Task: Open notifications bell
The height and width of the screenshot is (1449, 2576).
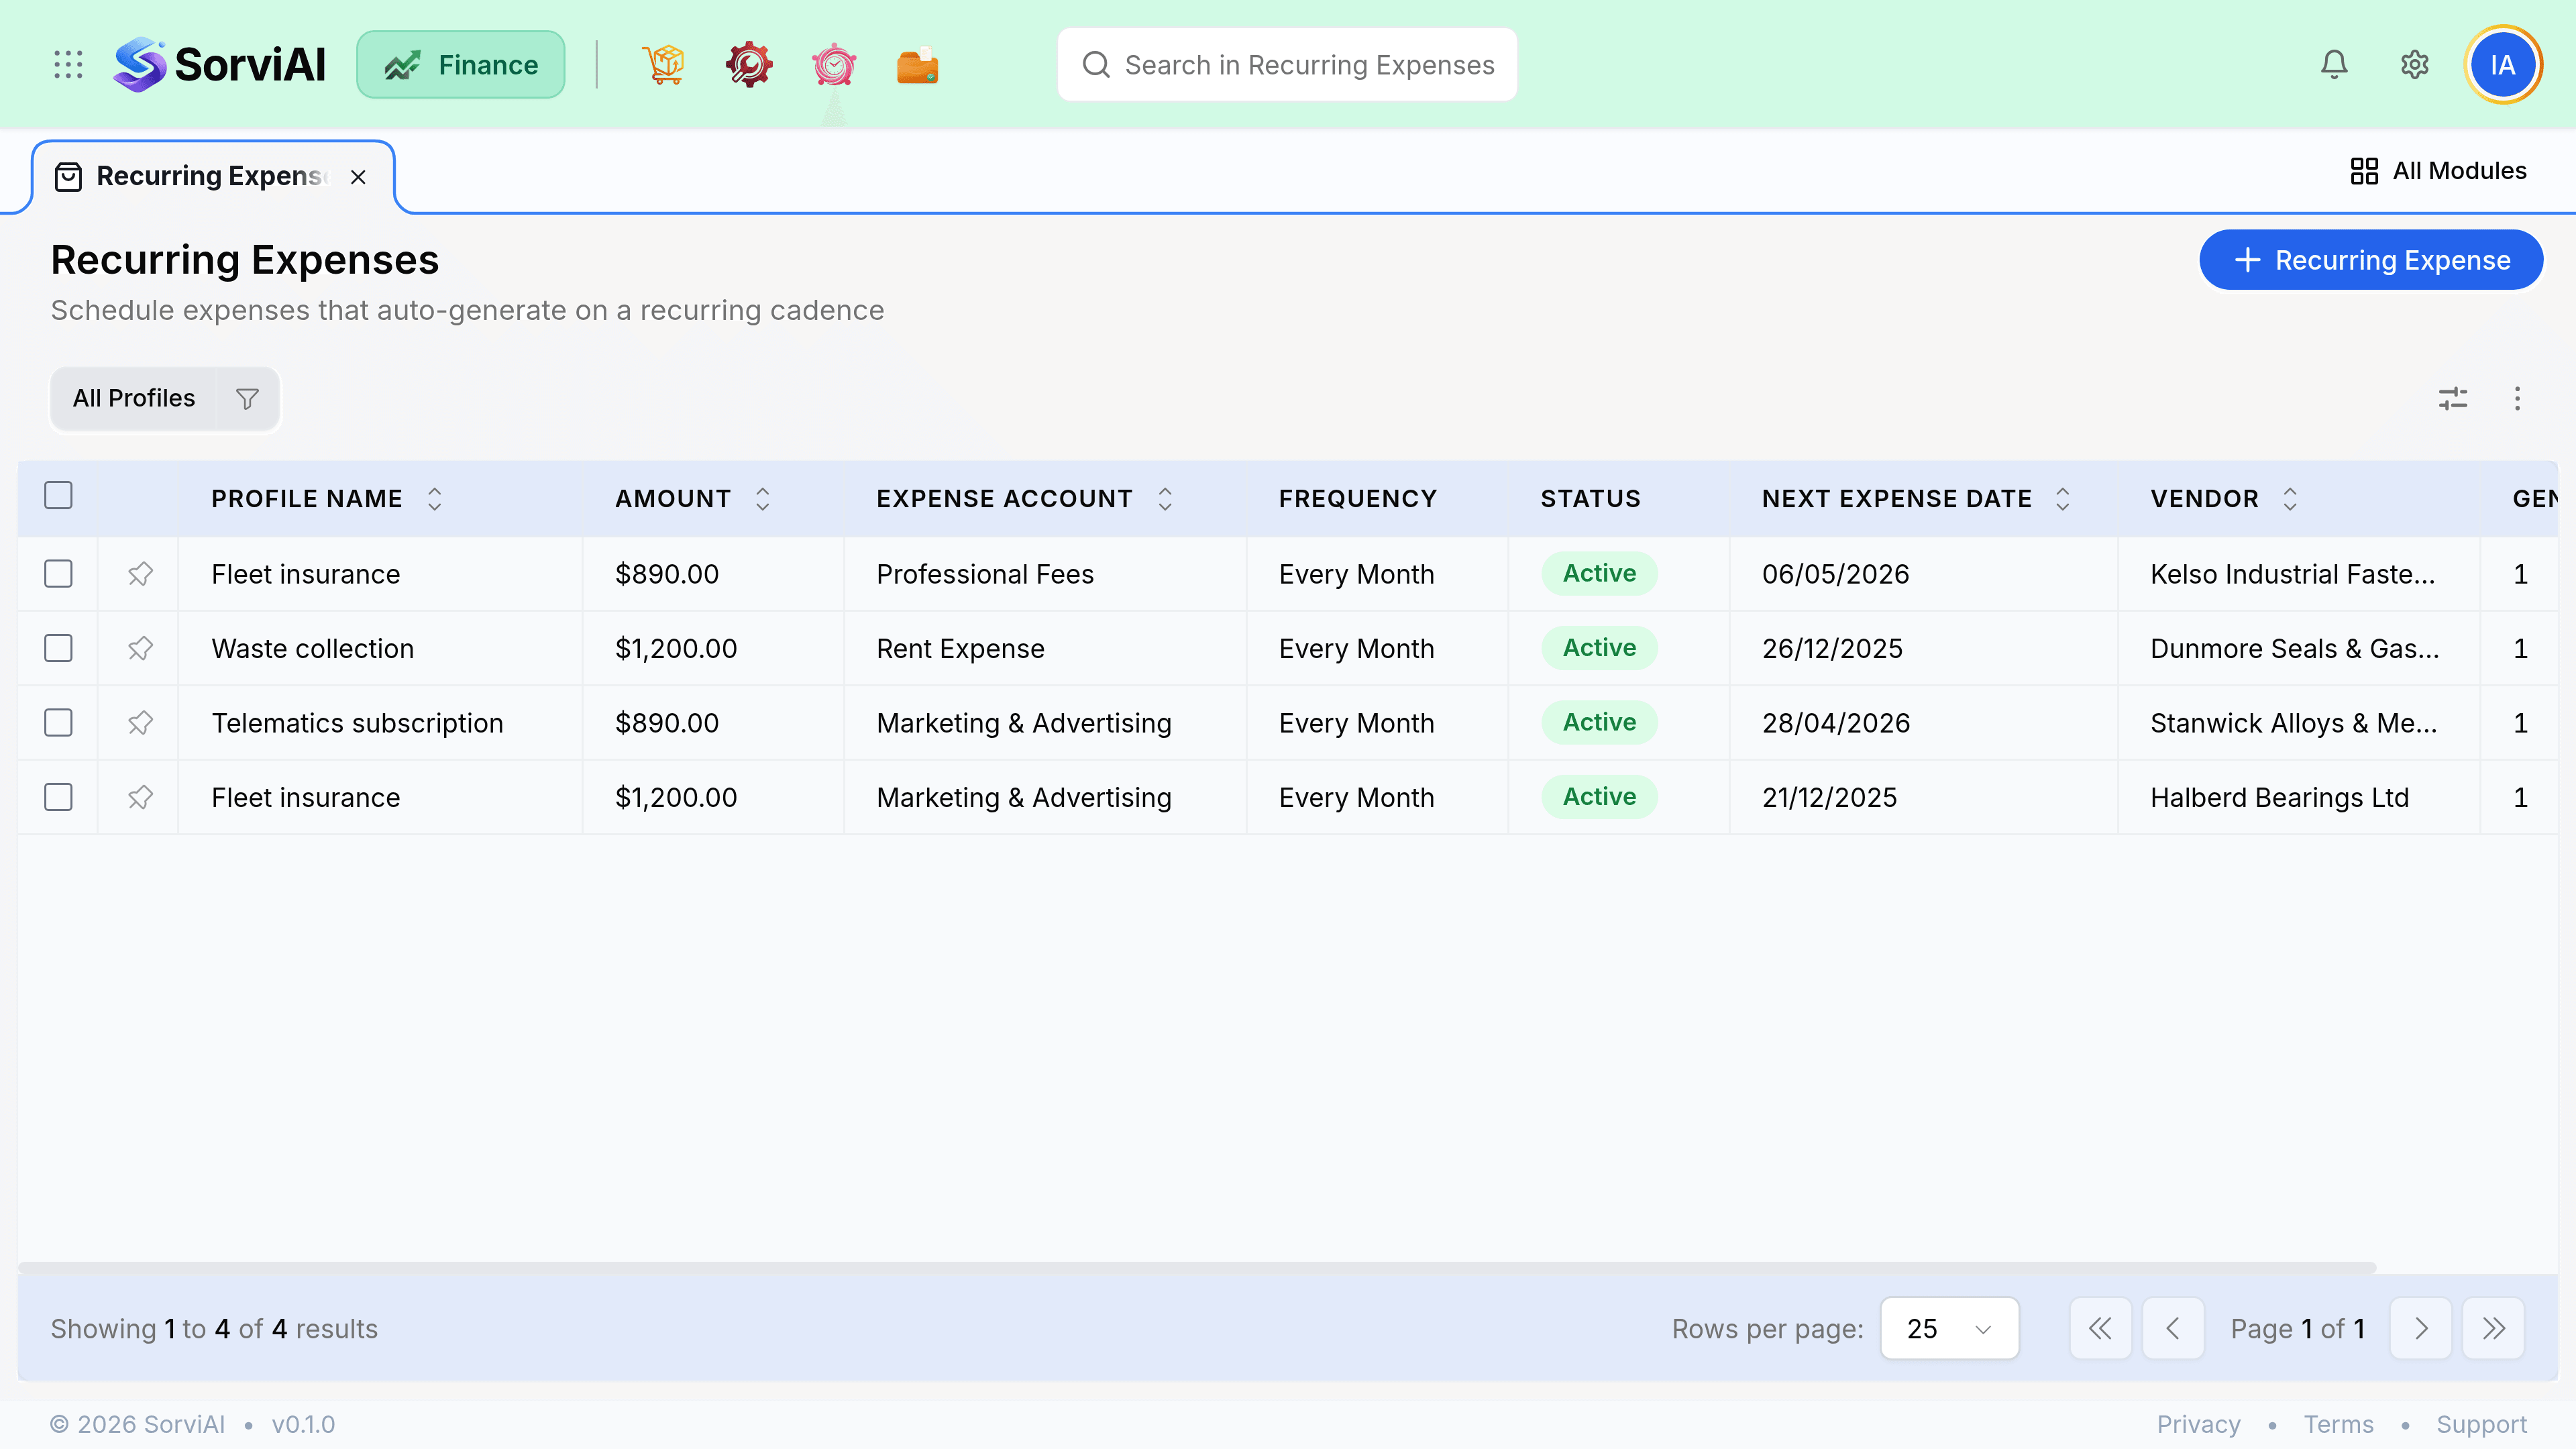Action: (2334, 65)
